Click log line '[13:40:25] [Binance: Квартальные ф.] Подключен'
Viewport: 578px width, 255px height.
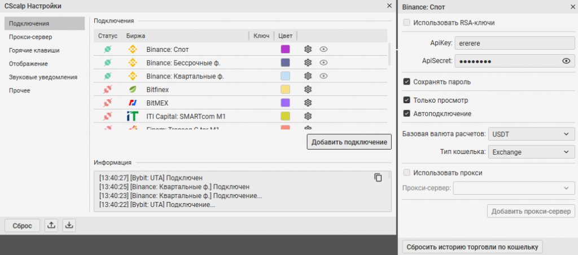174,187
